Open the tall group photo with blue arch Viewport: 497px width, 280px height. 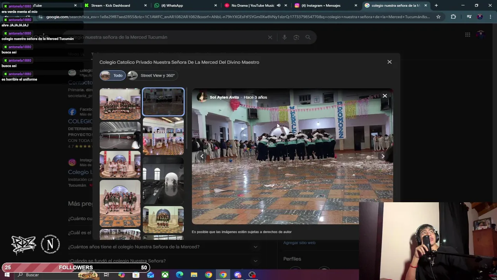tap(120, 203)
